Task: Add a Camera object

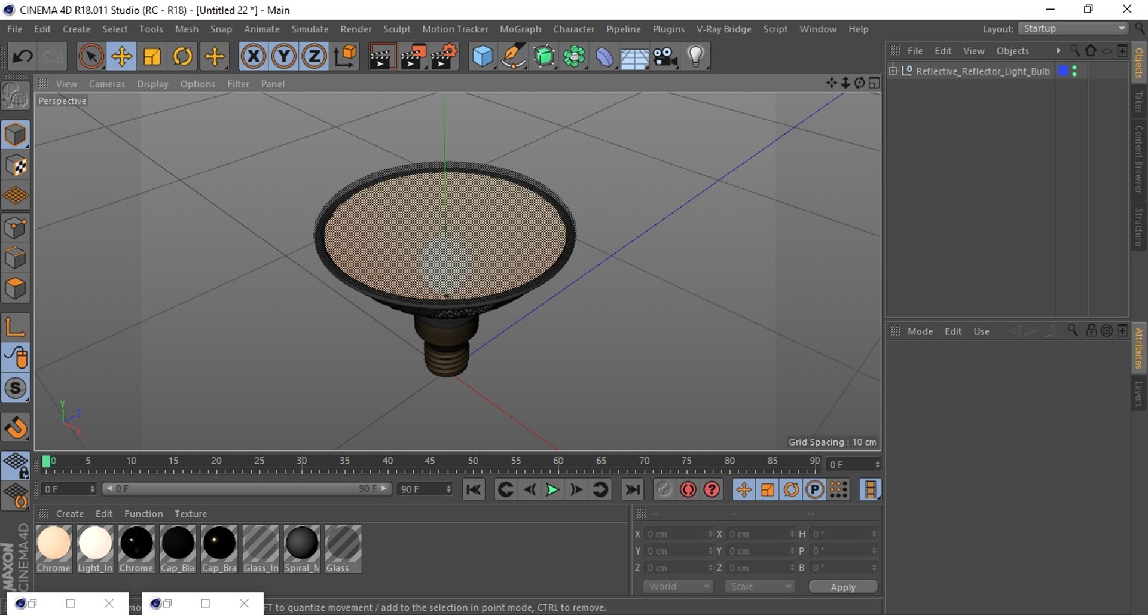Action: (x=665, y=57)
